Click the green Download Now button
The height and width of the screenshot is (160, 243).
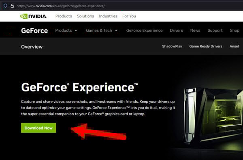click(x=38, y=128)
